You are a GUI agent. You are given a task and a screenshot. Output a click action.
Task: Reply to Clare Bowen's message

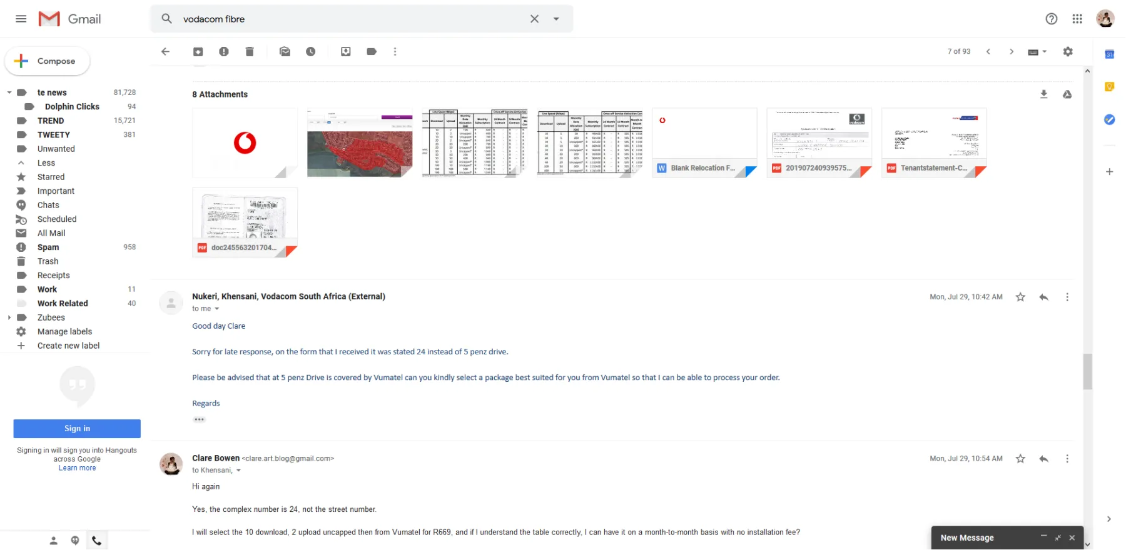pos(1043,459)
